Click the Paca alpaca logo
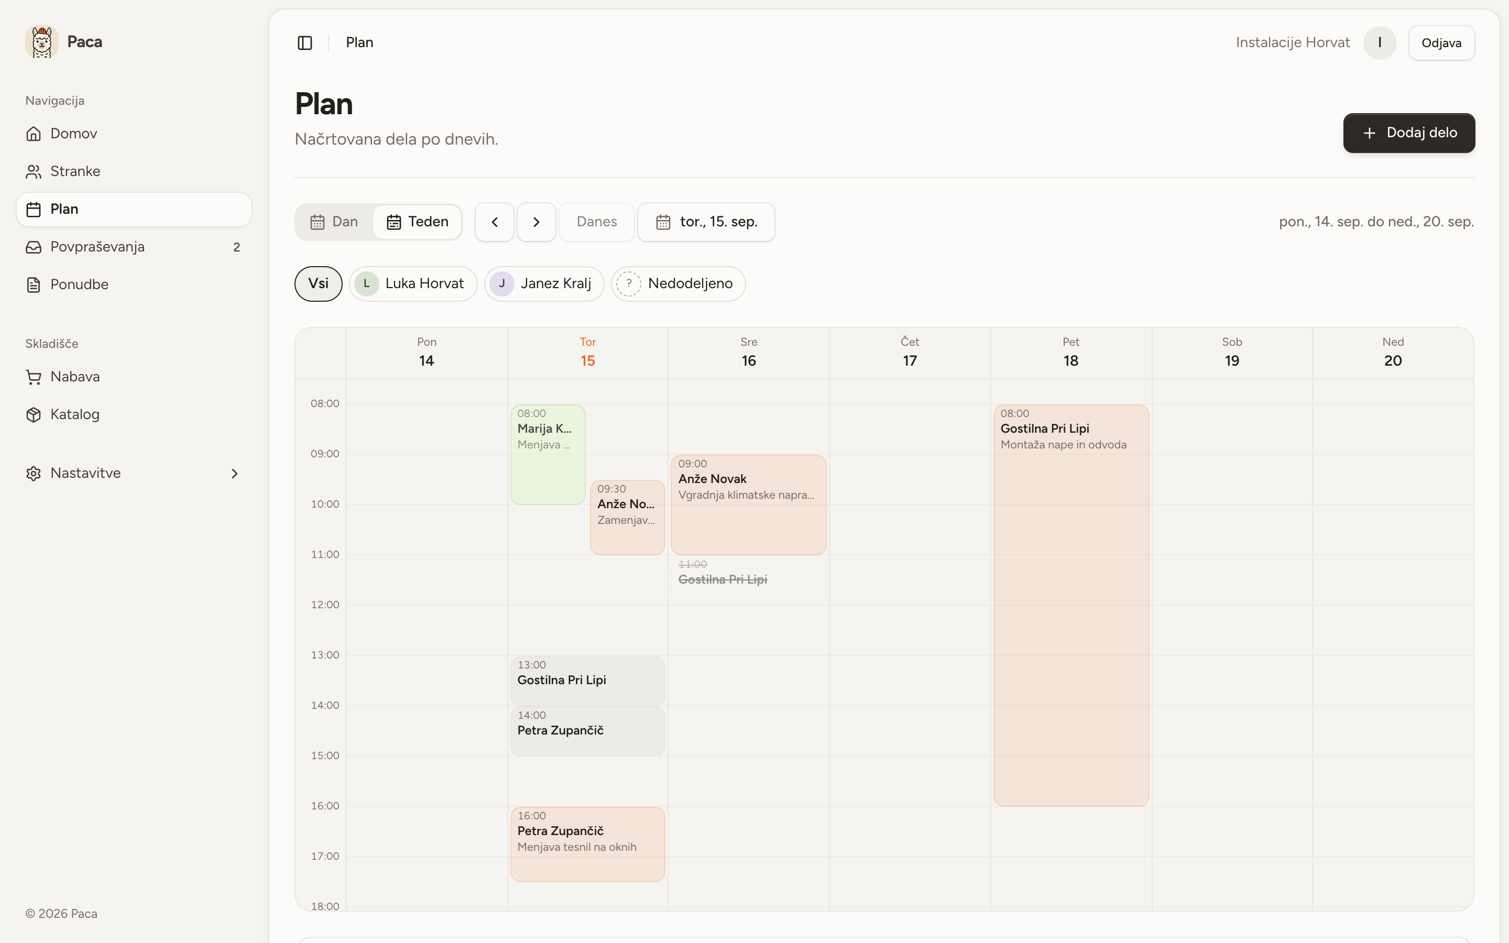This screenshot has height=943, width=1509. (x=42, y=42)
